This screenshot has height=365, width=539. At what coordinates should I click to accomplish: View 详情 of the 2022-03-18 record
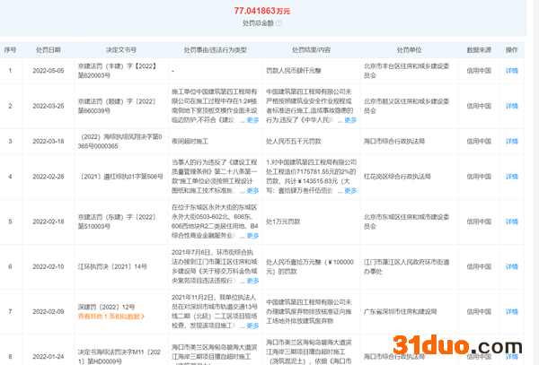point(512,140)
